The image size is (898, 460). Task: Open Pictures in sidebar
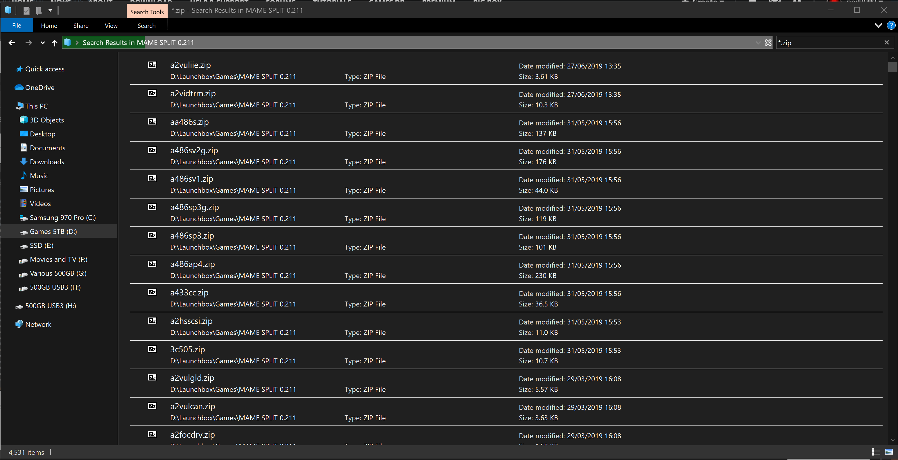(42, 190)
